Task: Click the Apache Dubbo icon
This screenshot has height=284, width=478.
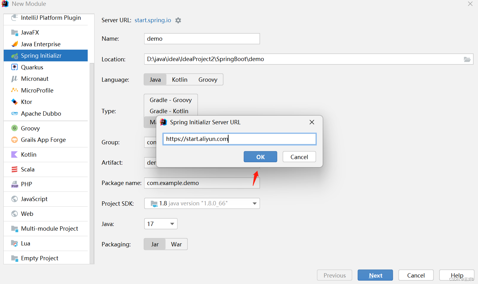Action: [x=15, y=113]
